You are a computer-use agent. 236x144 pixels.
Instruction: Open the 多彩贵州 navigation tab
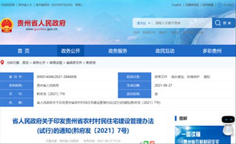tap(212, 51)
